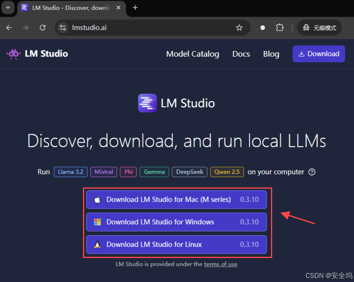Reload the current page
This screenshot has height=282, width=354.
pos(42,28)
